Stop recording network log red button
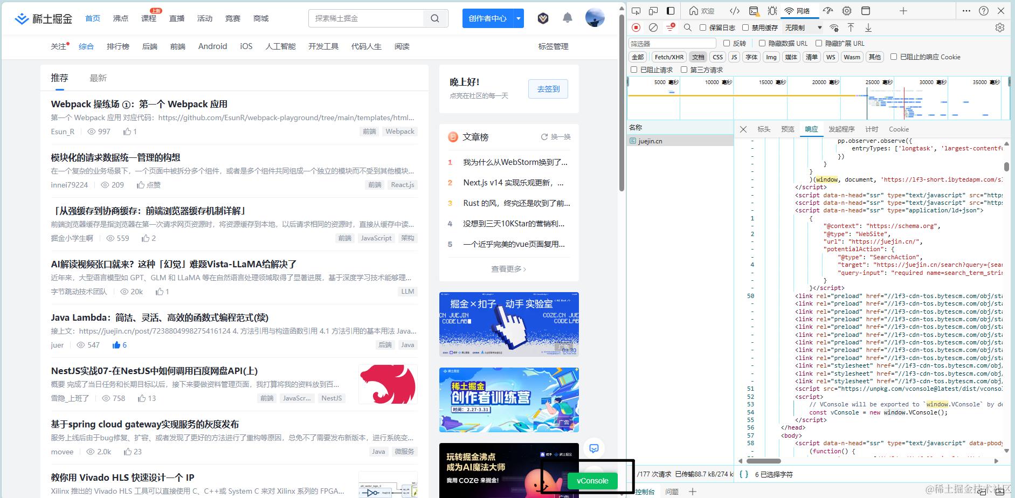Screen dimensions: 1015x498 [636, 27]
